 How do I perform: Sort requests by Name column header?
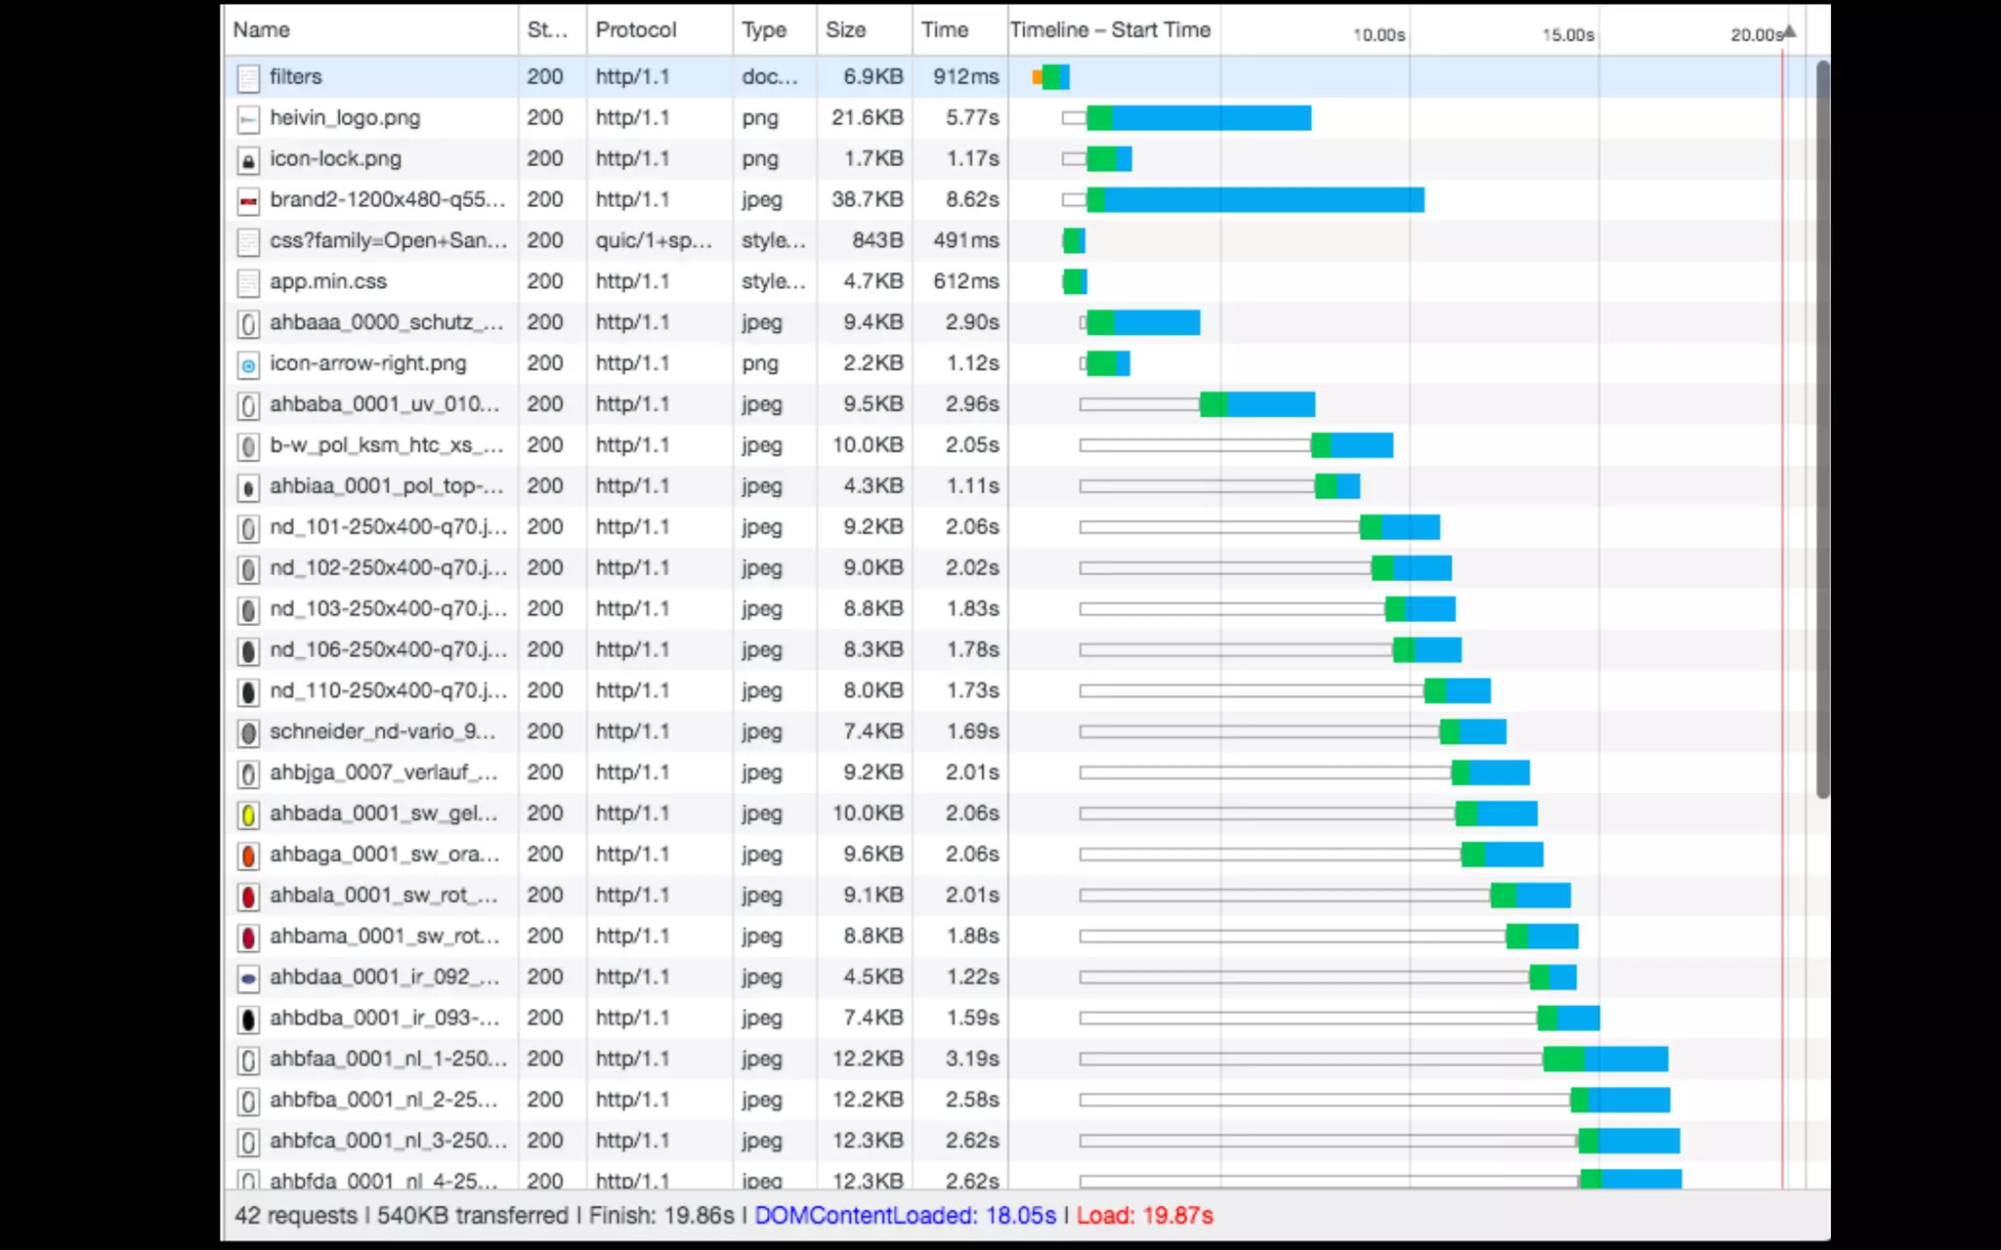pos(262,30)
